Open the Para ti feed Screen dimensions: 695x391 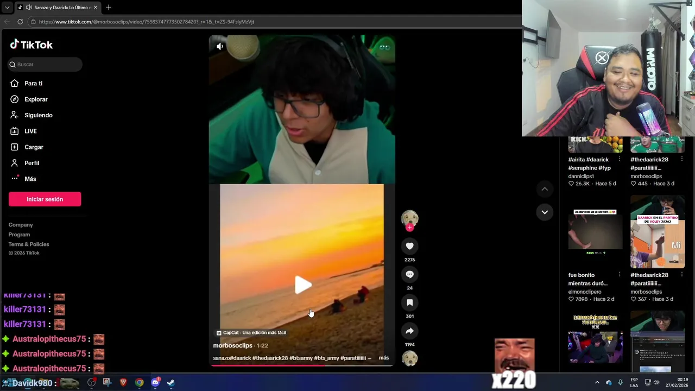click(33, 83)
